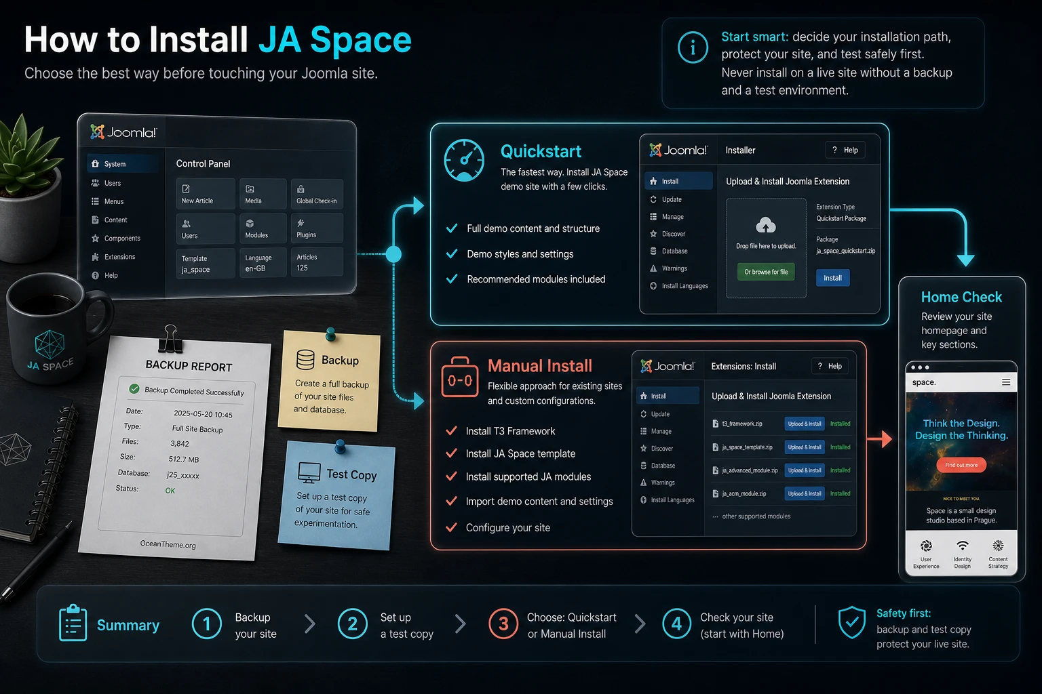
Task: Click the file icon beside t3_framework.zip
Action: (715, 424)
